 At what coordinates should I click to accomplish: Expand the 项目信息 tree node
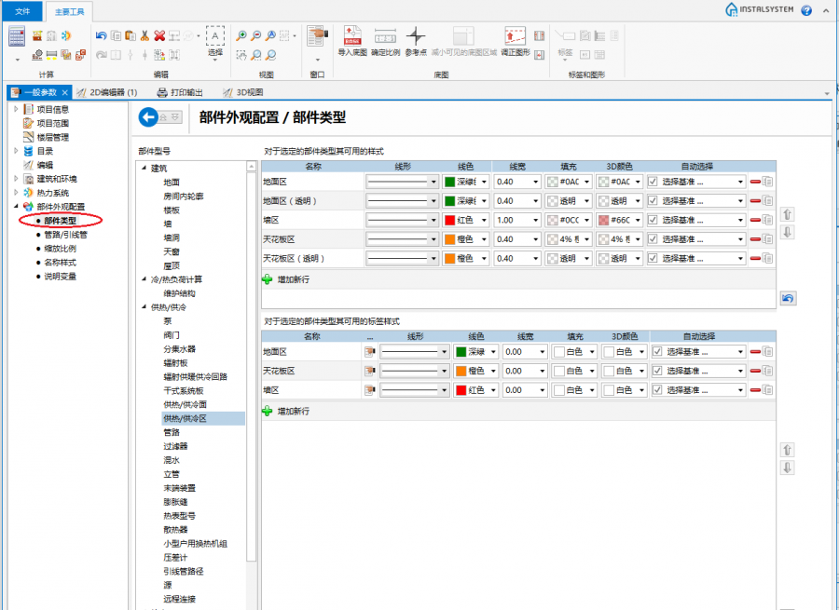16,109
